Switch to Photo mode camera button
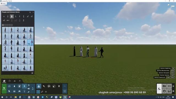Image resolution: width=176 pixels, height=99 pixels. tap(164, 86)
